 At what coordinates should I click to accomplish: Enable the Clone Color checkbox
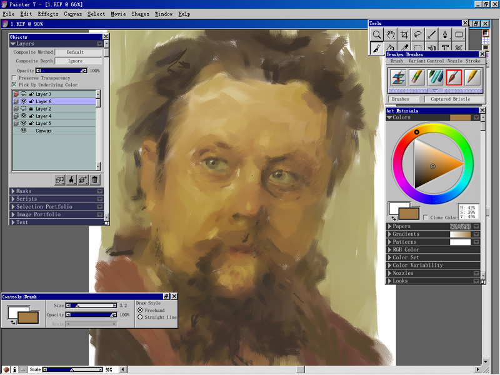tap(426, 217)
